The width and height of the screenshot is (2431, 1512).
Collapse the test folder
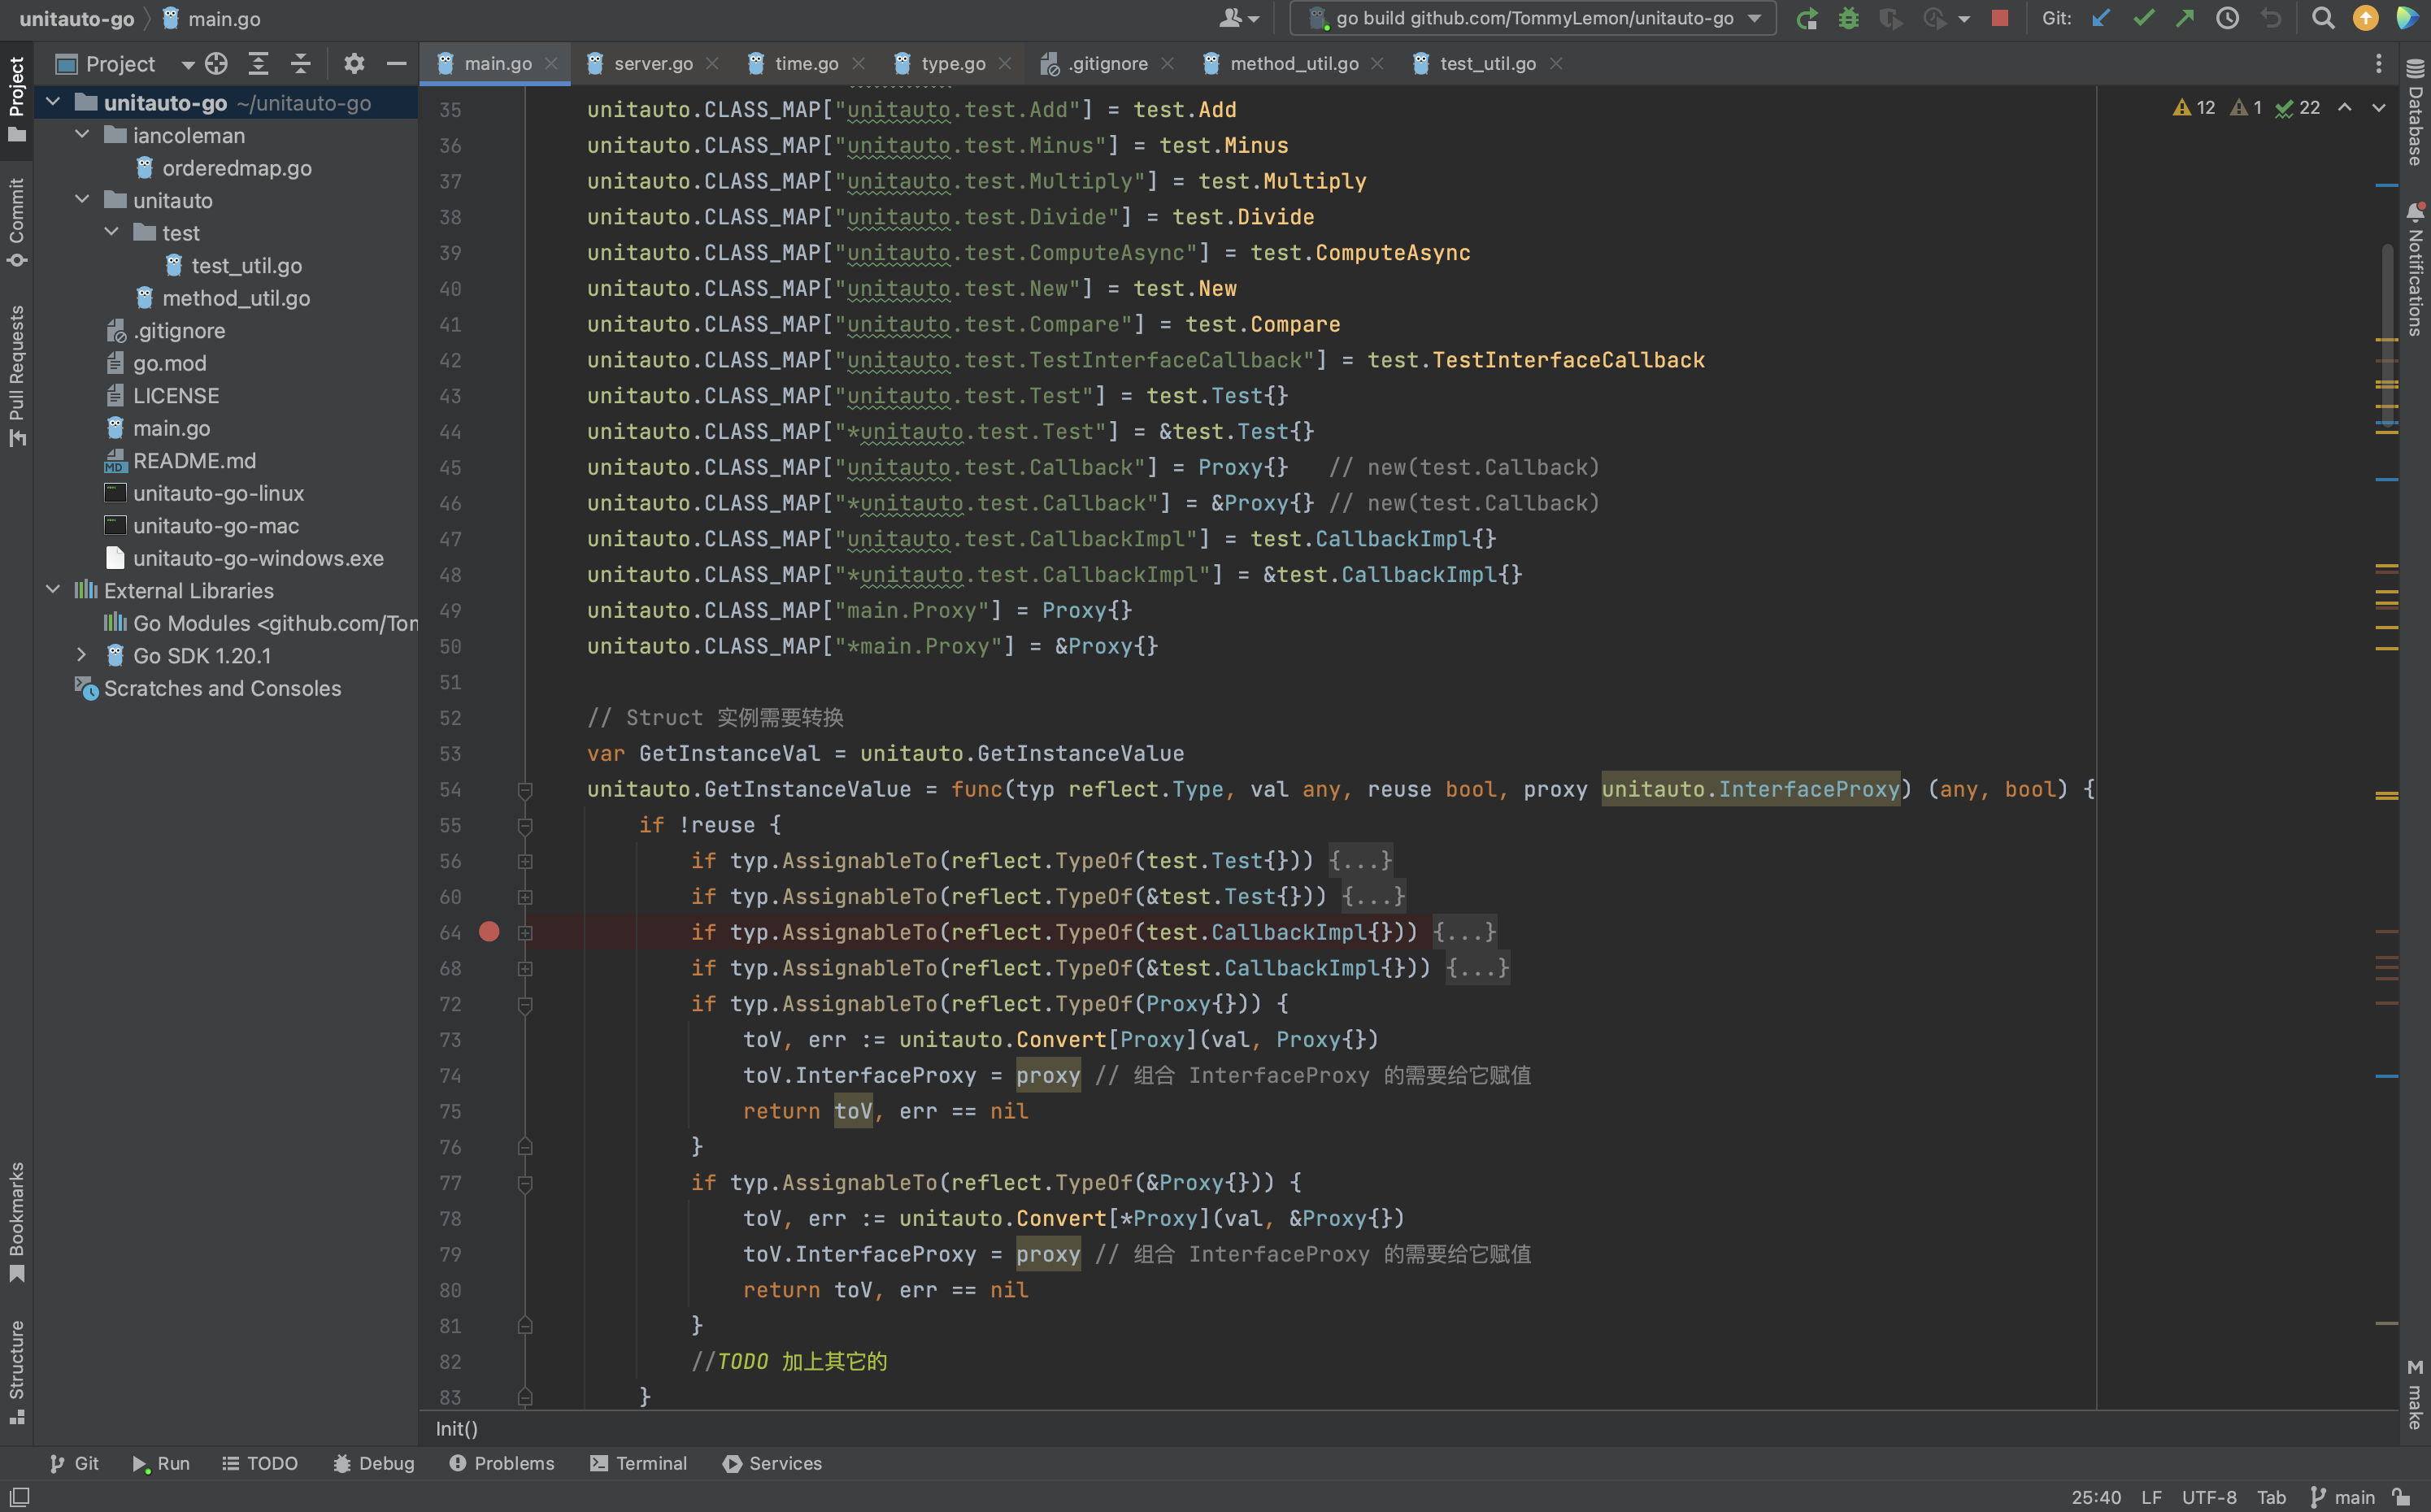click(112, 233)
